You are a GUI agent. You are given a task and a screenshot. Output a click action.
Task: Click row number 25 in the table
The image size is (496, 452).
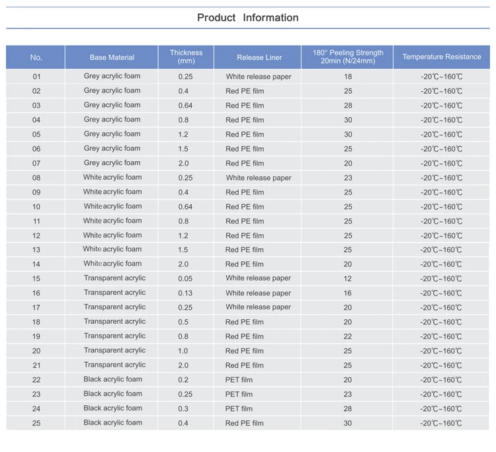pos(36,423)
